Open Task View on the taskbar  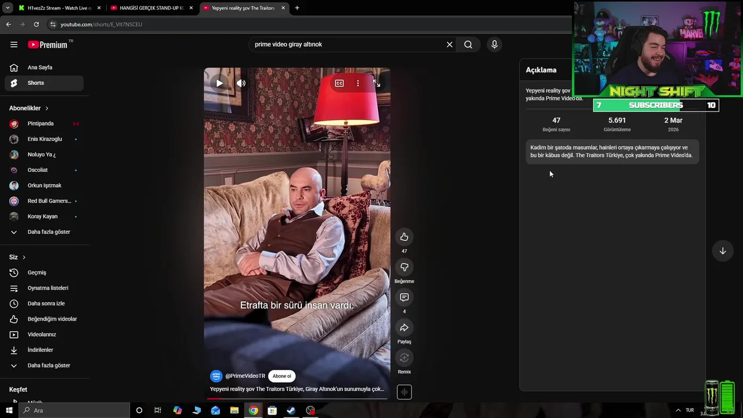(158, 410)
